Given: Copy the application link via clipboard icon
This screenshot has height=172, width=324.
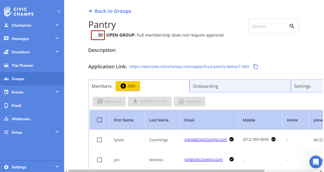Looking at the screenshot, I should (x=256, y=67).
